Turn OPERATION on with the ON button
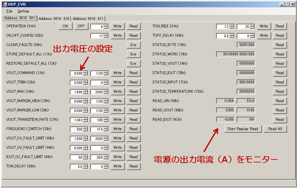The height and width of the screenshot is (188, 297). coord(65,26)
